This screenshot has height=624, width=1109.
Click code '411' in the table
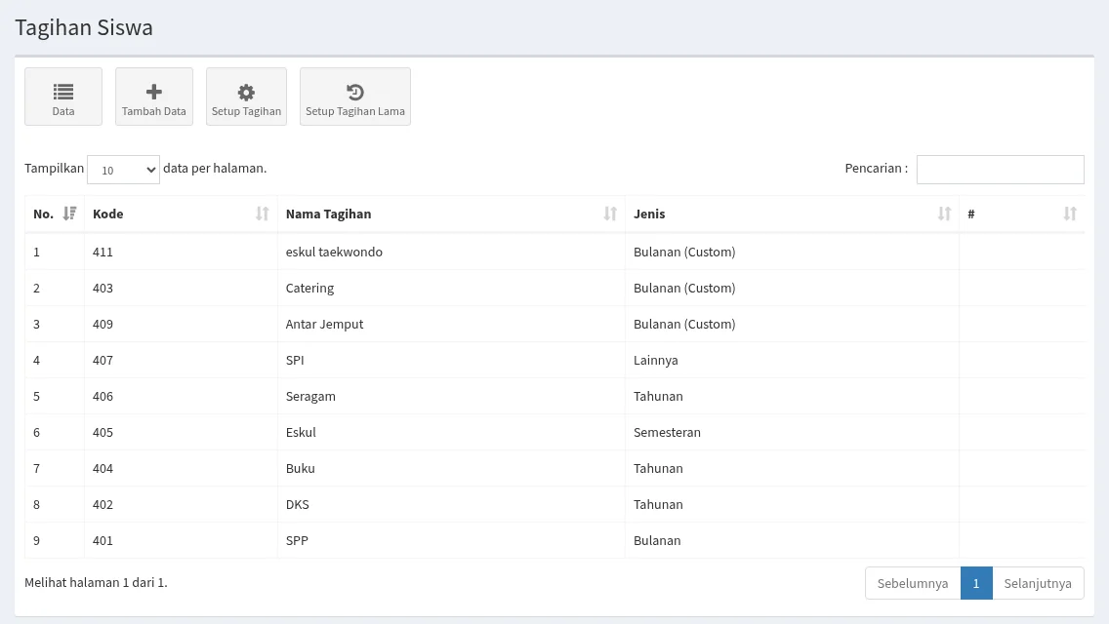click(x=103, y=252)
